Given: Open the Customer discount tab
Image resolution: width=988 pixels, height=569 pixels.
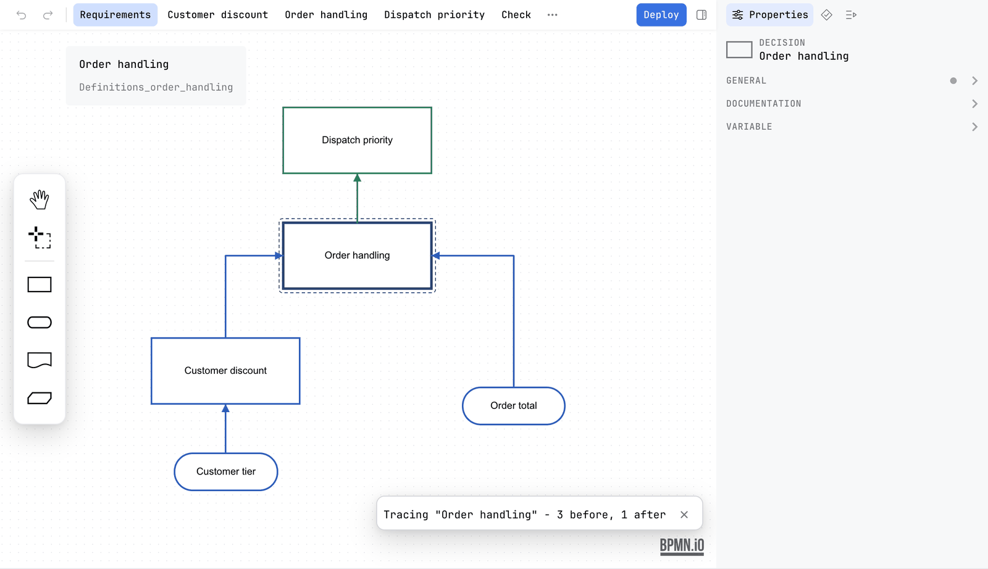Looking at the screenshot, I should click(x=218, y=15).
